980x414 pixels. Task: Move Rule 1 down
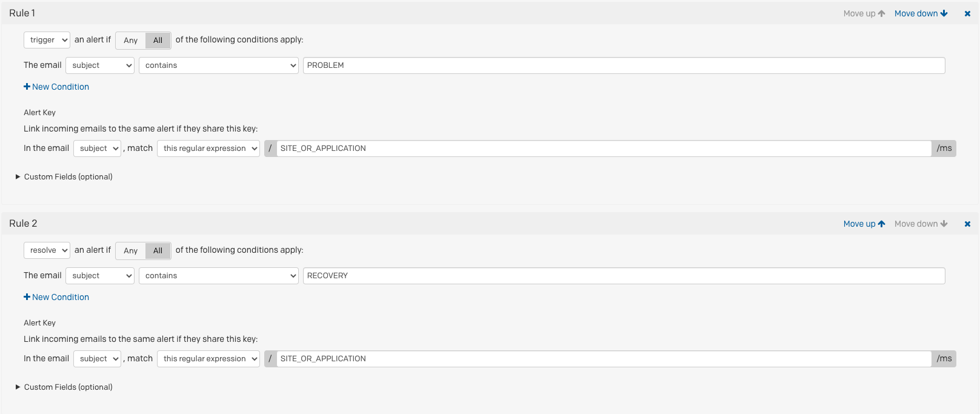921,13
